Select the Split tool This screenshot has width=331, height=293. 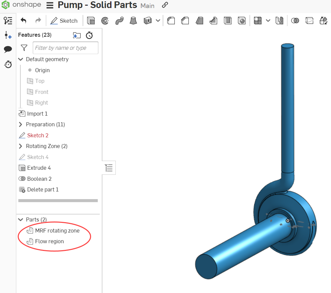click(309, 21)
